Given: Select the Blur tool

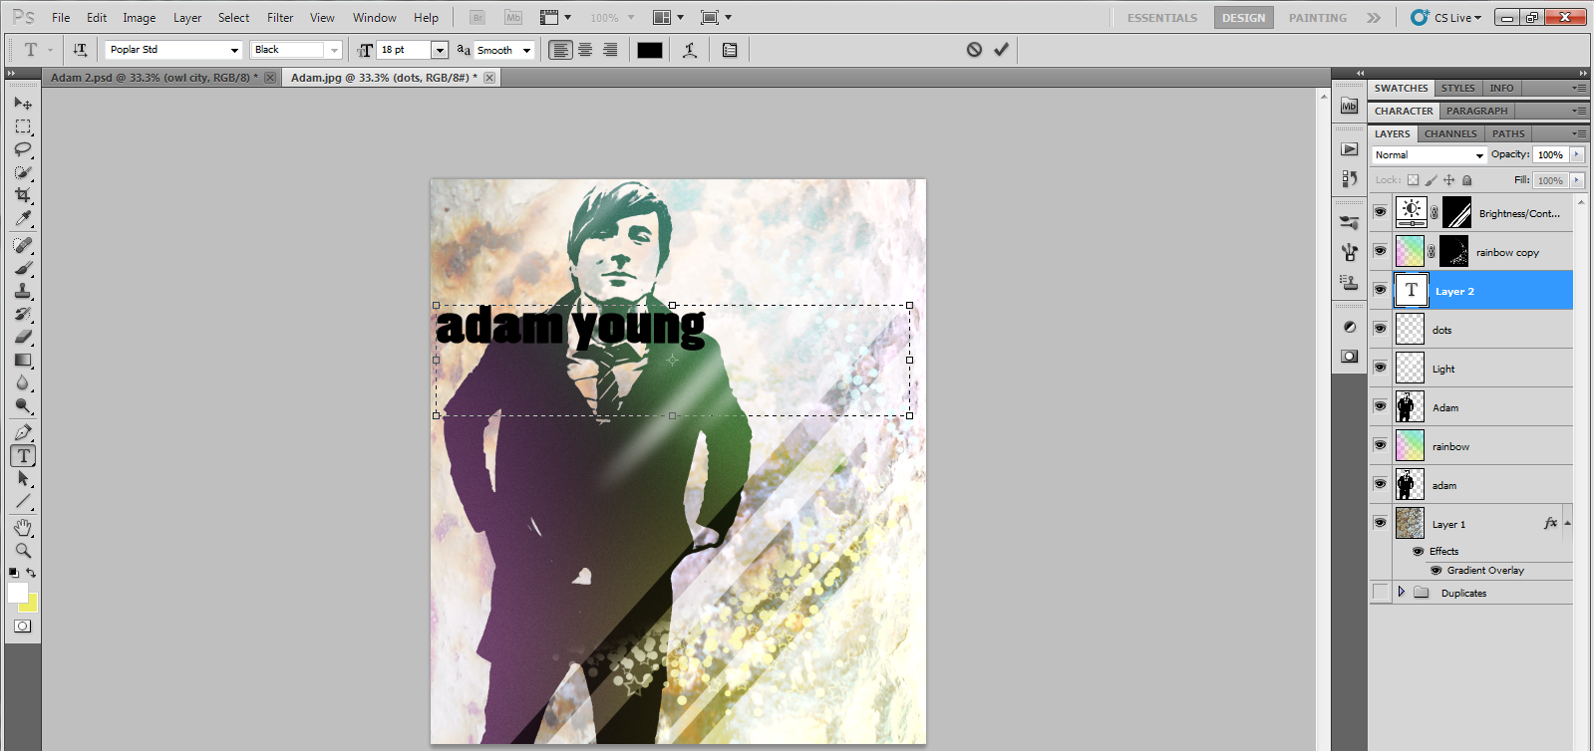Looking at the screenshot, I should click(23, 382).
